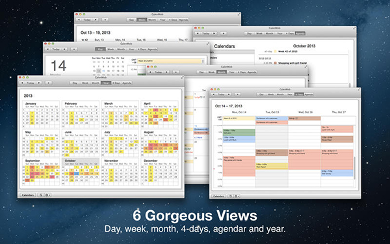
Task: Click previous arrow in the 4 Days window
Action: tap(213, 94)
